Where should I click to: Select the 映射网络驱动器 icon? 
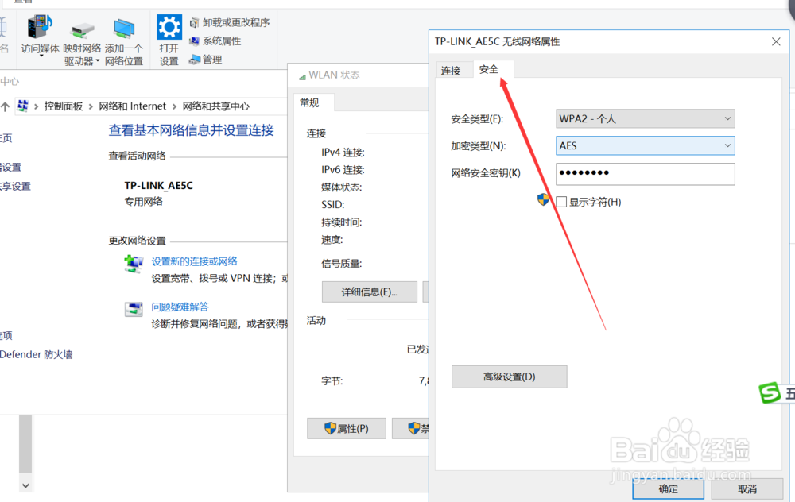click(x=81, y=32)
